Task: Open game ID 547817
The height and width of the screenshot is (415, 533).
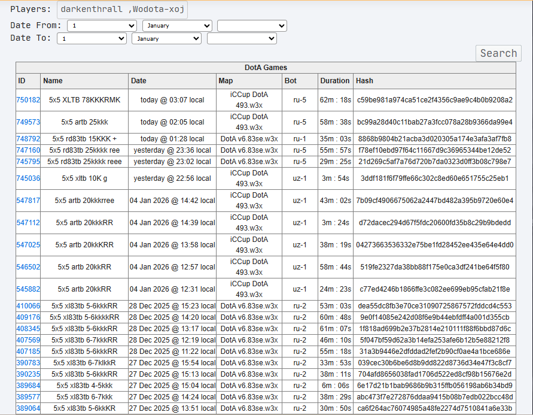Action: point(28,201)
